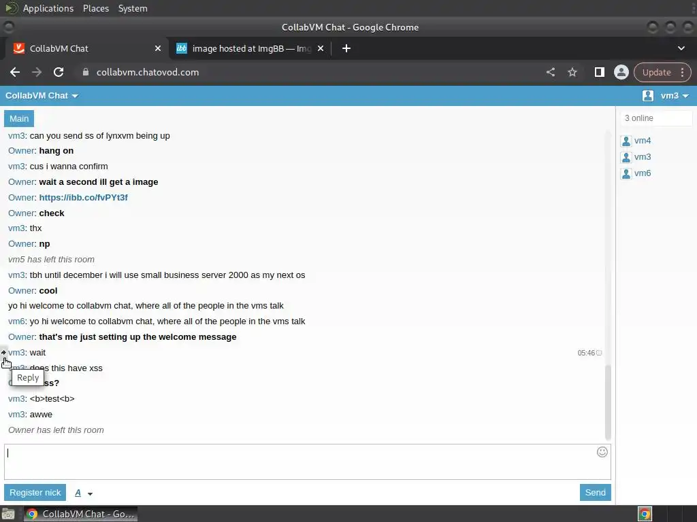Click the vm6 user avatar icon
This screenshot has height=522, width=697.
point(626,174)
